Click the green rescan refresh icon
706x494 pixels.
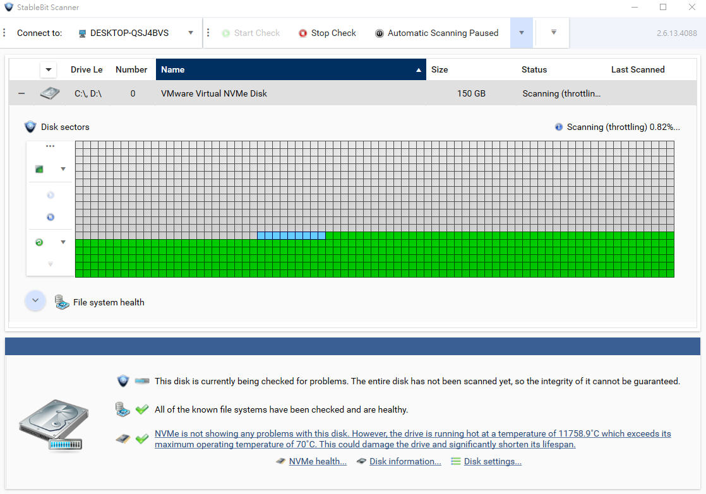click(x=40, y=242)
